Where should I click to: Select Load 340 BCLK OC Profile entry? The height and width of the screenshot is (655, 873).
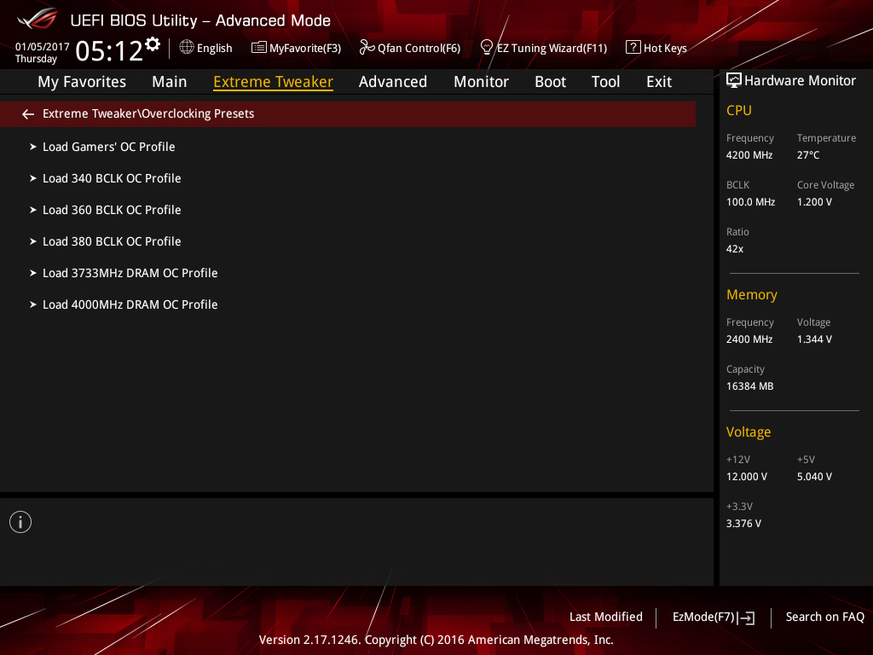click(x=112, y=178)
